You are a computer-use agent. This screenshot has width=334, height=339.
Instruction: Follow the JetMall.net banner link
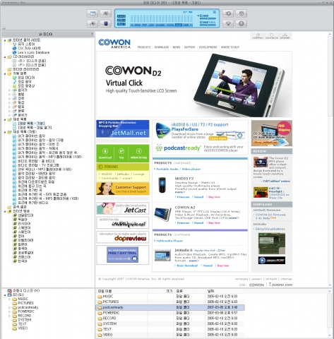[x=123, y=129]
